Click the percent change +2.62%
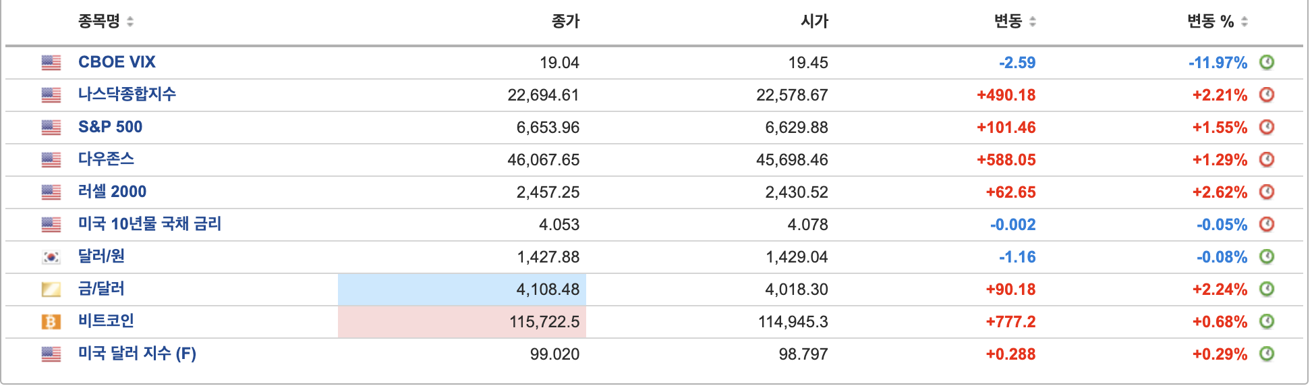This screenshot has height=386, width=1314. click(1220, 192)
